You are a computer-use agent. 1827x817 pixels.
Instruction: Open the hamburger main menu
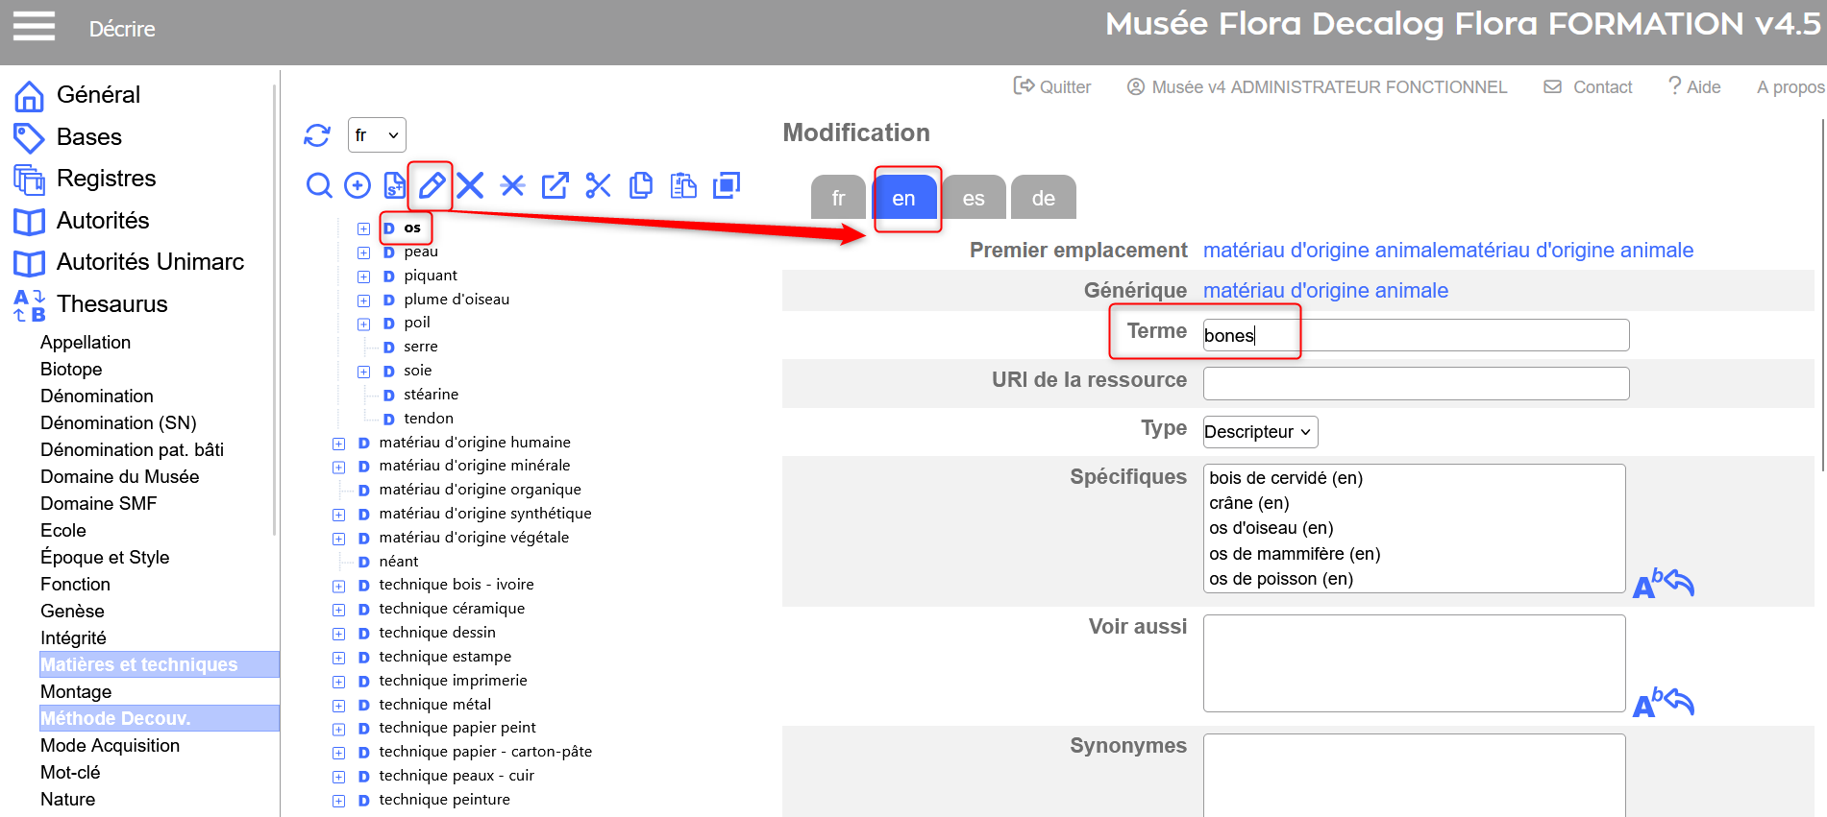[x=34, y=26]
